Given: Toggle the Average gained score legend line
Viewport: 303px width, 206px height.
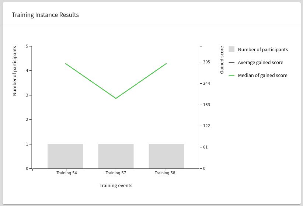Looking at the screenshot, I should [231, 62].
